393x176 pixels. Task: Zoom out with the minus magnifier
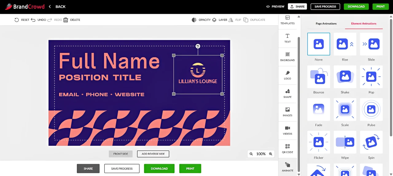[251, 154]
